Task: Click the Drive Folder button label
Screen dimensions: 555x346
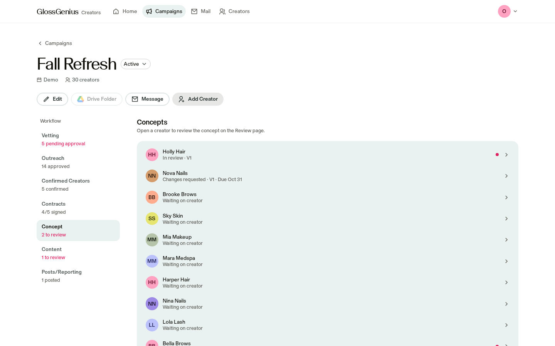Action: tap(102, 99)
